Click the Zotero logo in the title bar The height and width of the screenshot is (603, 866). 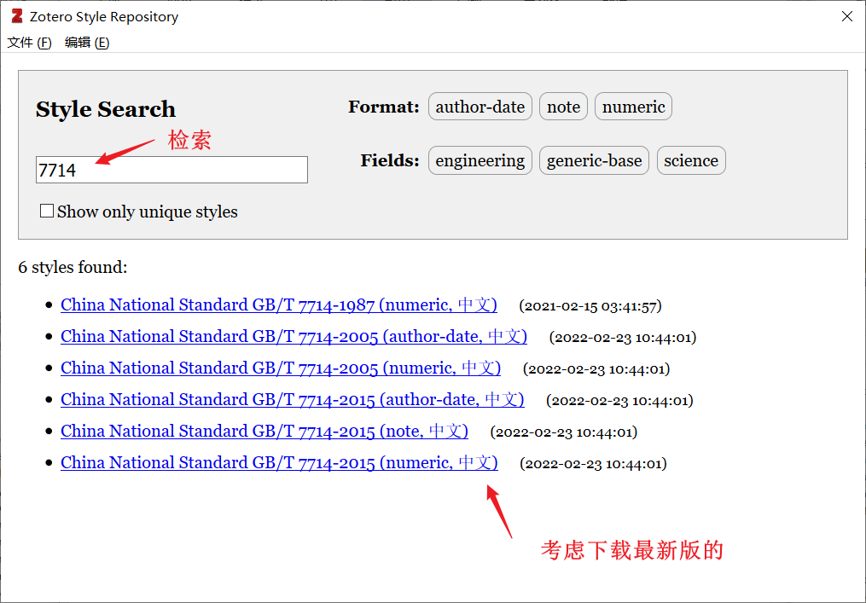point(17,16)
